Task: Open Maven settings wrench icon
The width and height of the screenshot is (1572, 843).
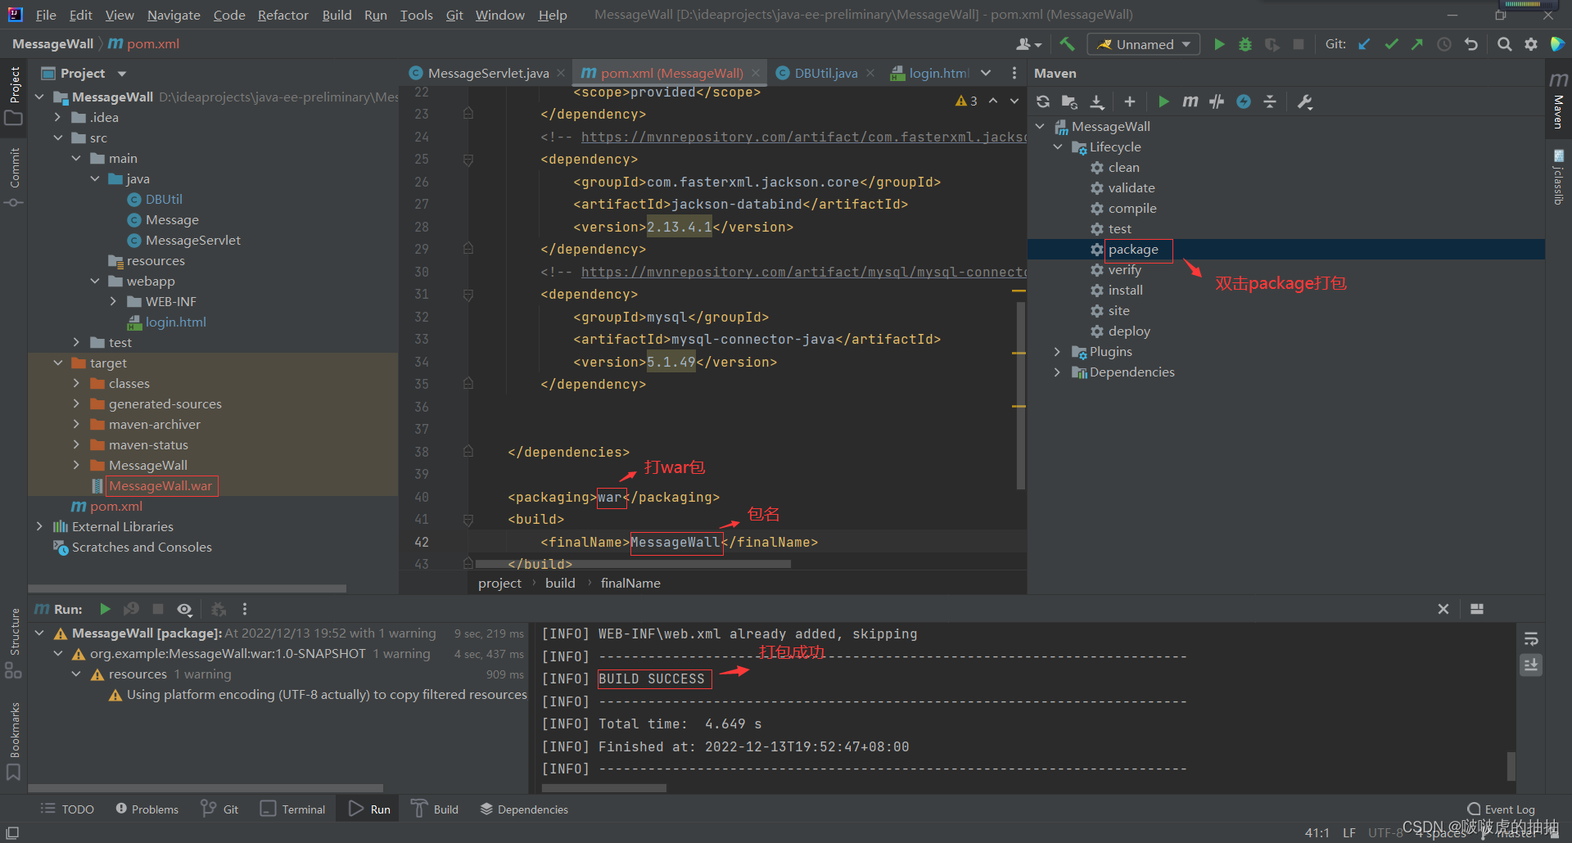Action: point(1305,101)
